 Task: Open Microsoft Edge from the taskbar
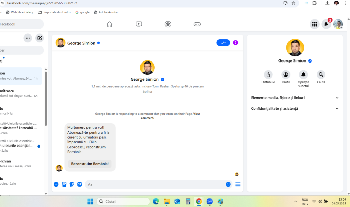156,202
